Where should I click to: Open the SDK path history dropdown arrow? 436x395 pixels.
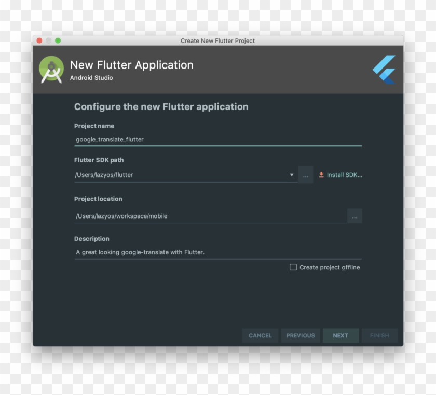click(292, 175)
